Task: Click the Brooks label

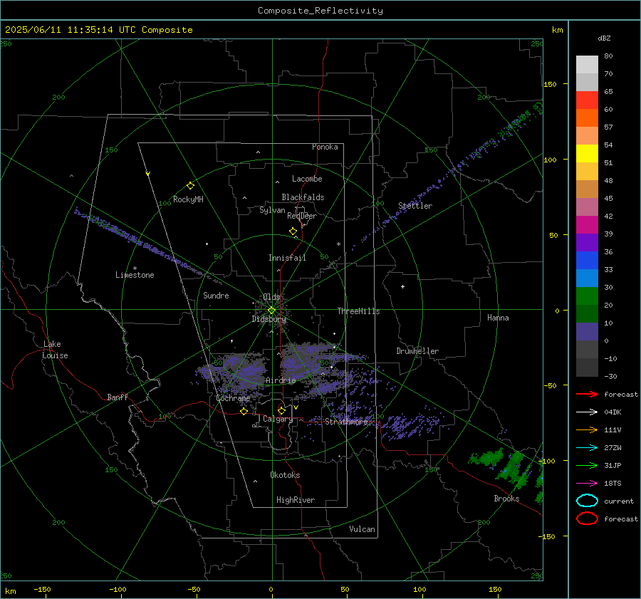Action: 506,499
